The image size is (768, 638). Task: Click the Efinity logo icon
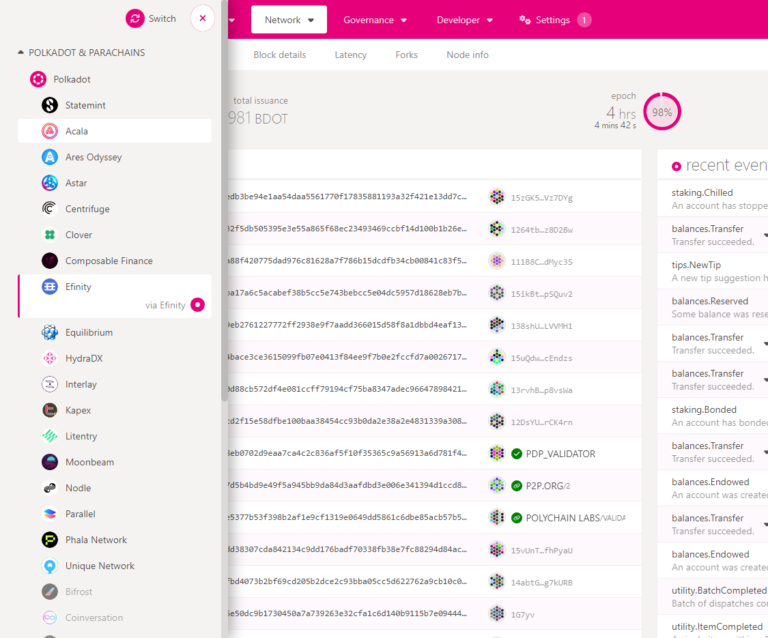49,287
